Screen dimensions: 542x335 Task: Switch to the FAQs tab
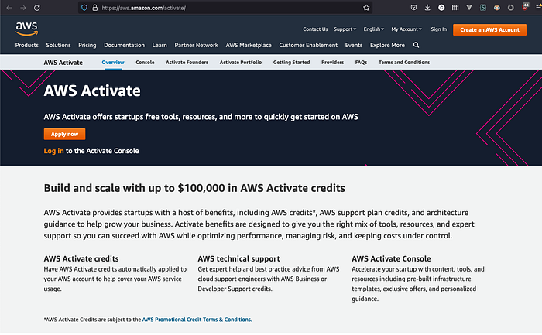pyautogui.click(x=361, y=63)
